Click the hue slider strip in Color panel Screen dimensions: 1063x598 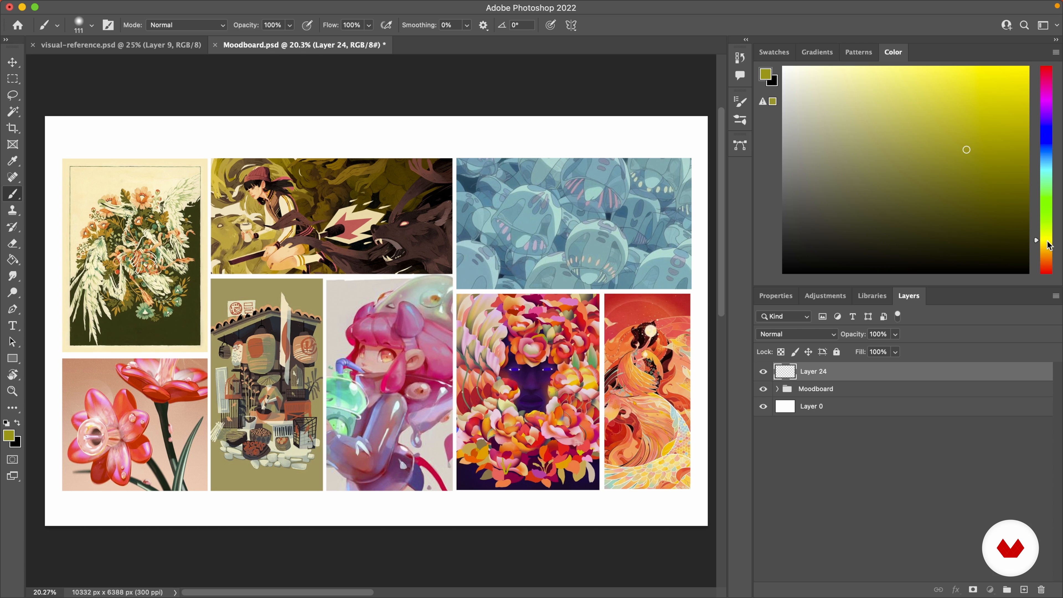click(x=1046, y=170)
